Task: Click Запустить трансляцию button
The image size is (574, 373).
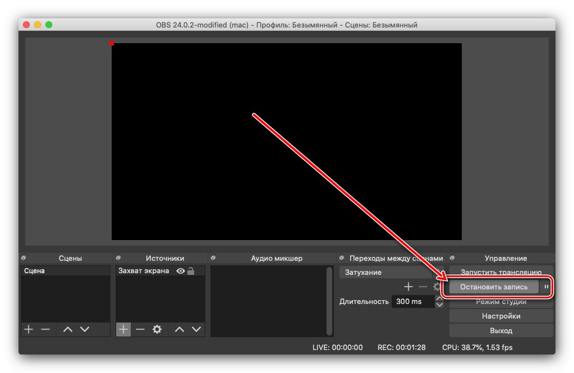Action: pyautogui.click(x=501, y=271)
